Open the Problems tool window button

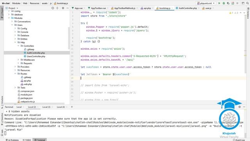click(x=12, y=140)
